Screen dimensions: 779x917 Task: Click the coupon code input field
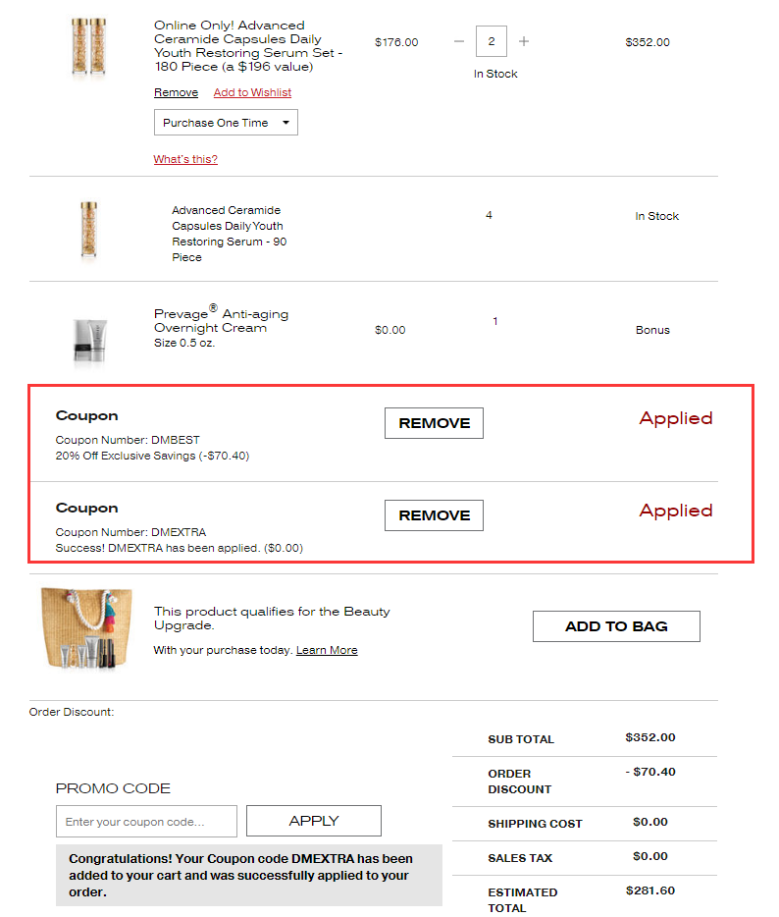(146, 821)
